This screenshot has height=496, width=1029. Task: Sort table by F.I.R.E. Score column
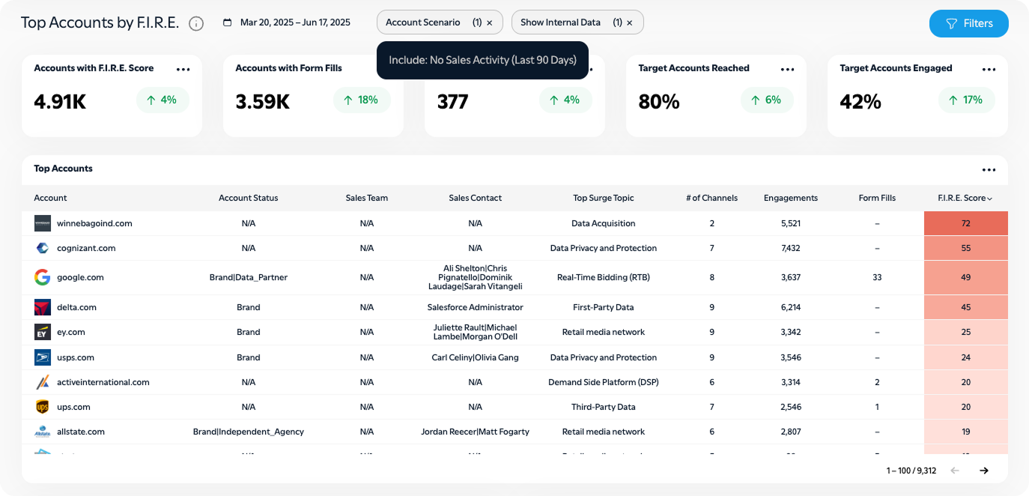(x=965, y=198)
